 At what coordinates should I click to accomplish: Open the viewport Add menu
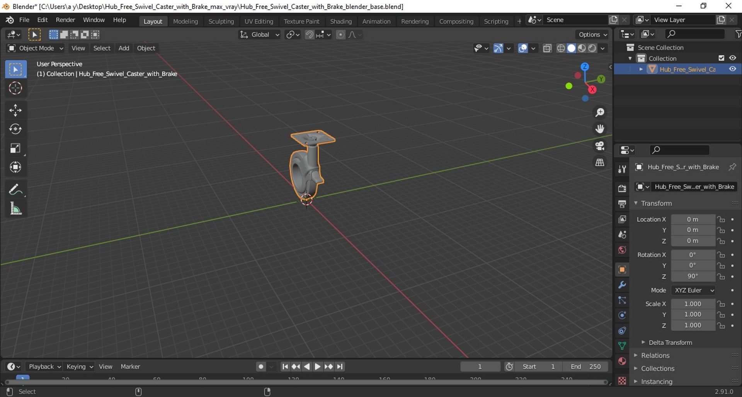click(x=124, y=48)
